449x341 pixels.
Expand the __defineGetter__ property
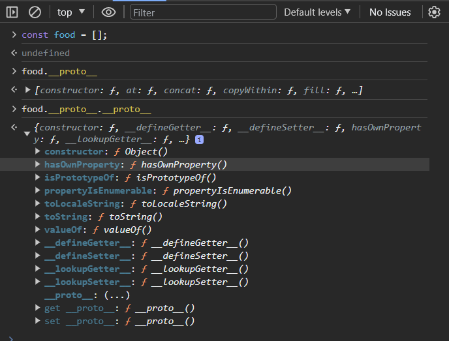click(39, 243)
